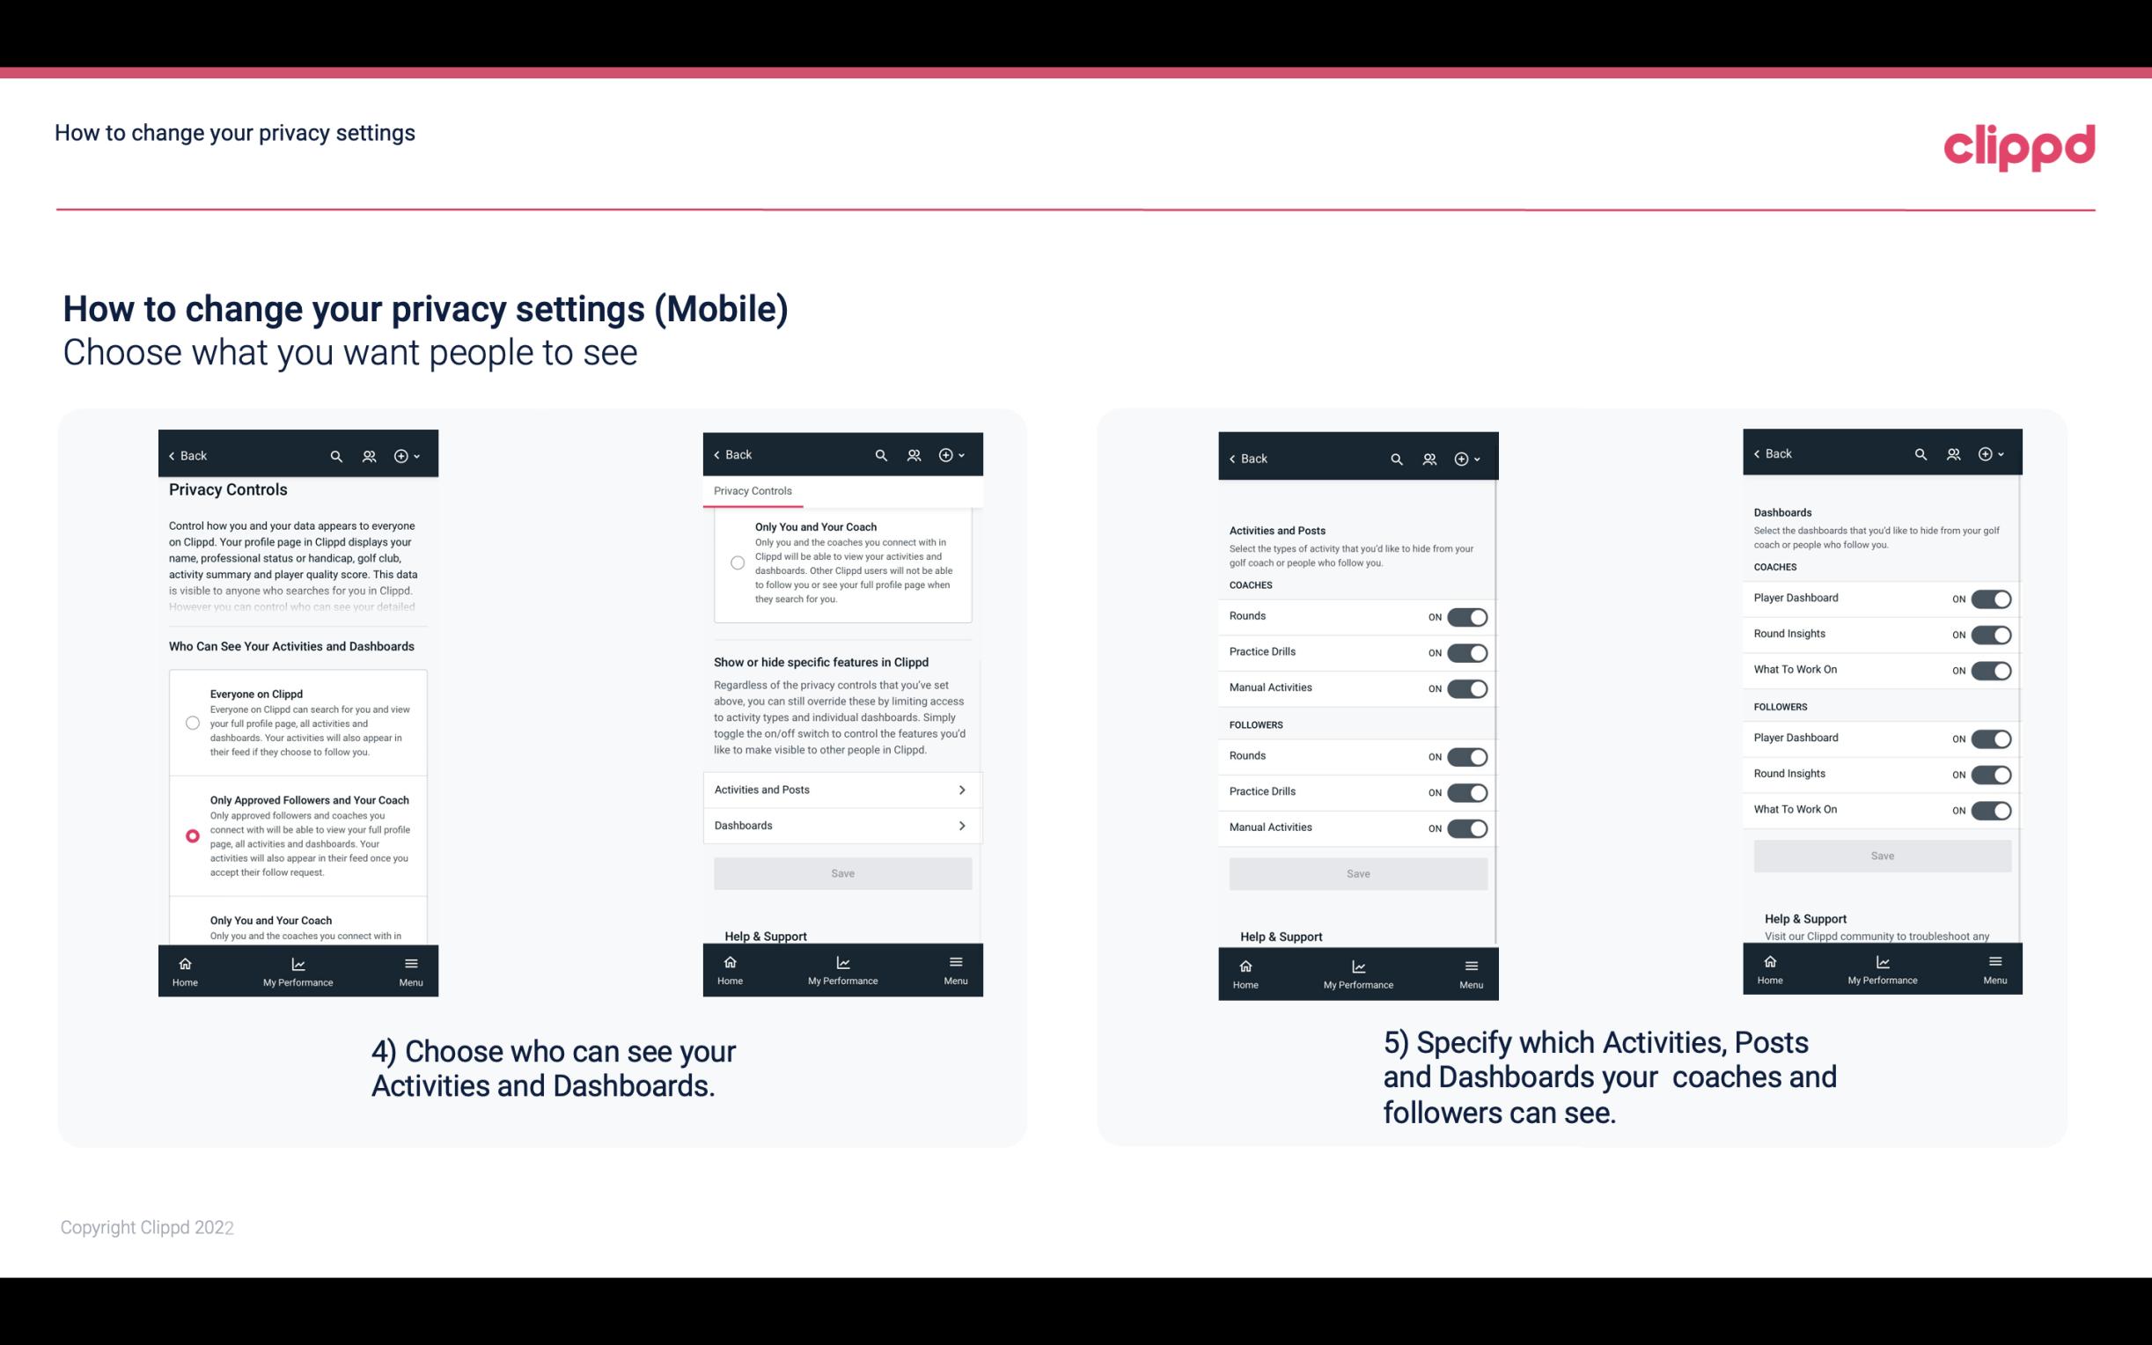Viewport: 2152px width, 1345px height.
Task: Click the Menu icon in bottom navigation
Action: pos(409,960)
